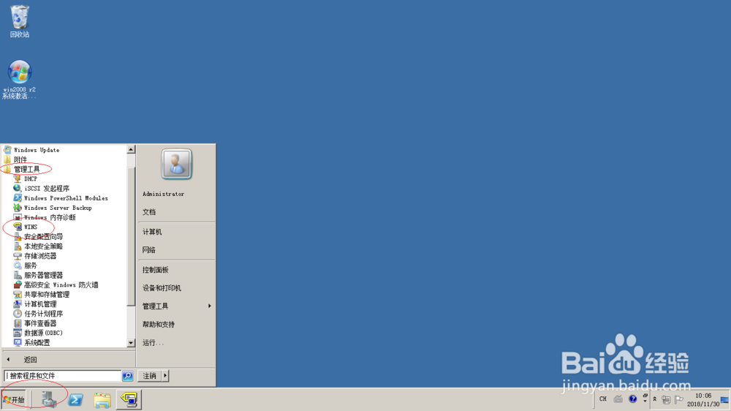
Task: Open 帮助和支持
Action: tap(159, 325)
